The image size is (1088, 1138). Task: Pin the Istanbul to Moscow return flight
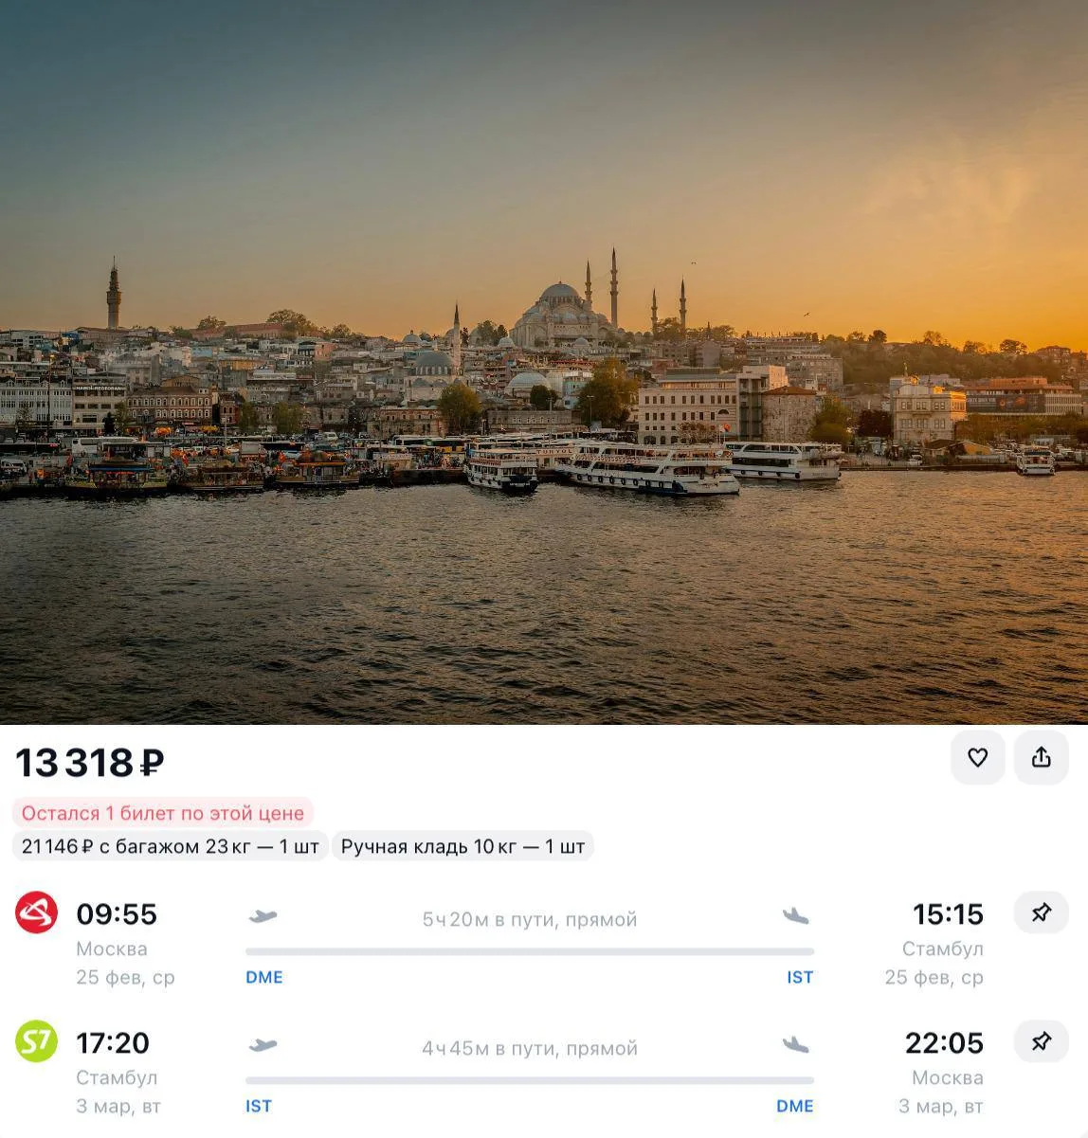[x=1041, y=1041]
